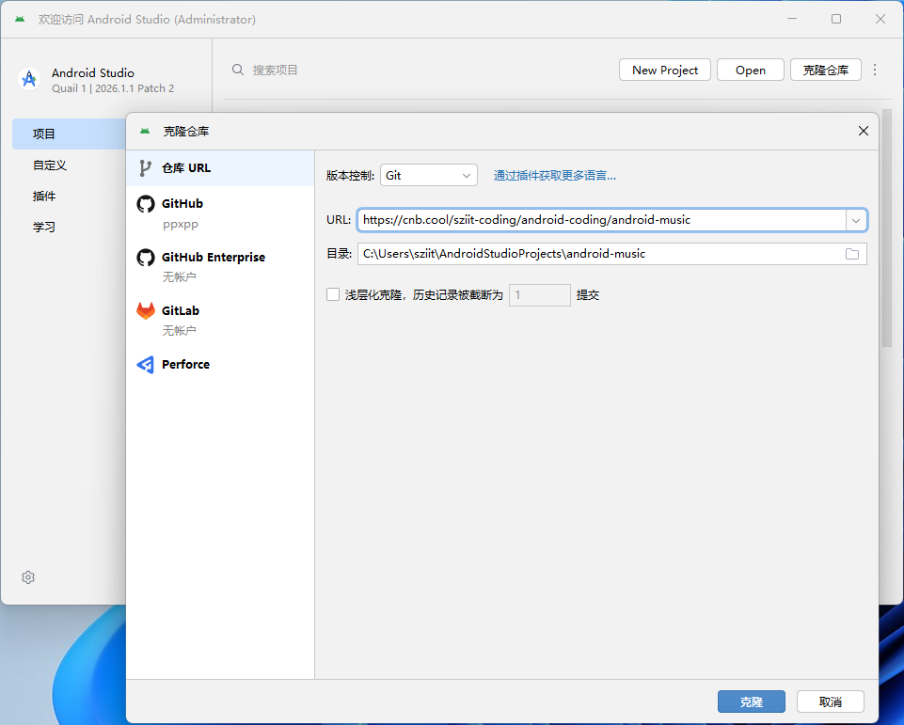The image size is (904, 725).
Task: Click the 克隆 confirm button
Action: (x=752, y=701)
